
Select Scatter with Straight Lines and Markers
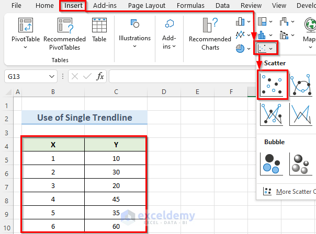tap(272, 114)
